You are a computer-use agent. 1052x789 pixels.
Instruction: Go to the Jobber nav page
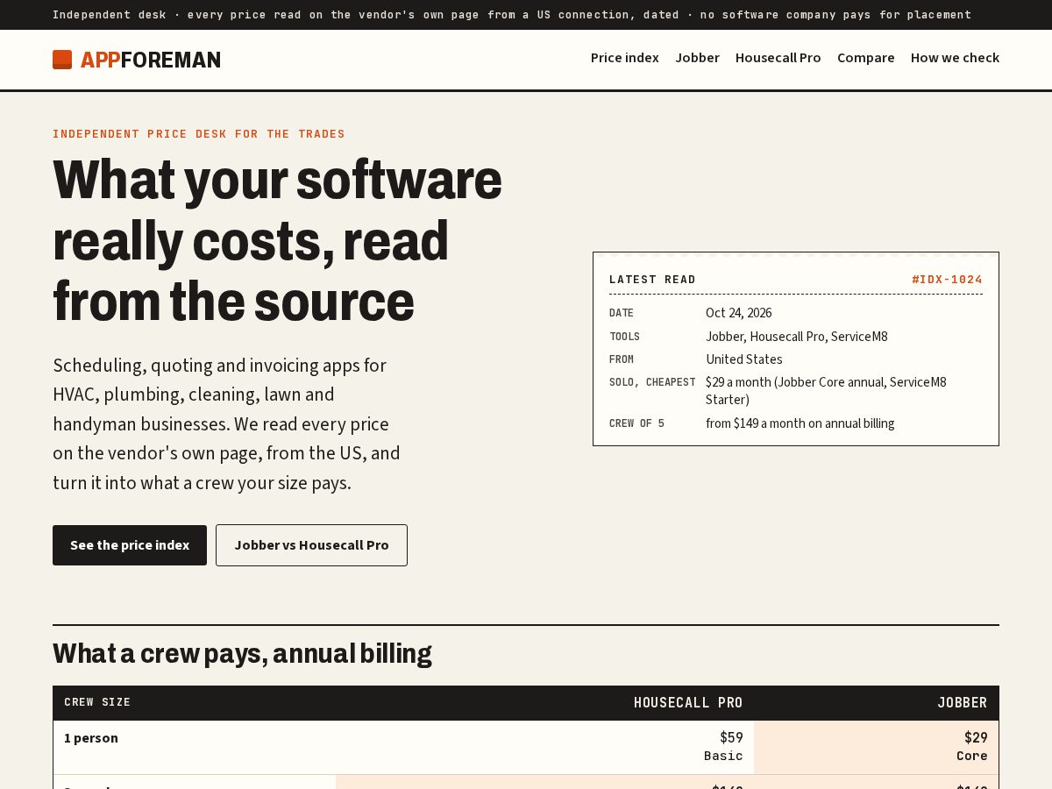pyautogui.click(x=697, y=58)
